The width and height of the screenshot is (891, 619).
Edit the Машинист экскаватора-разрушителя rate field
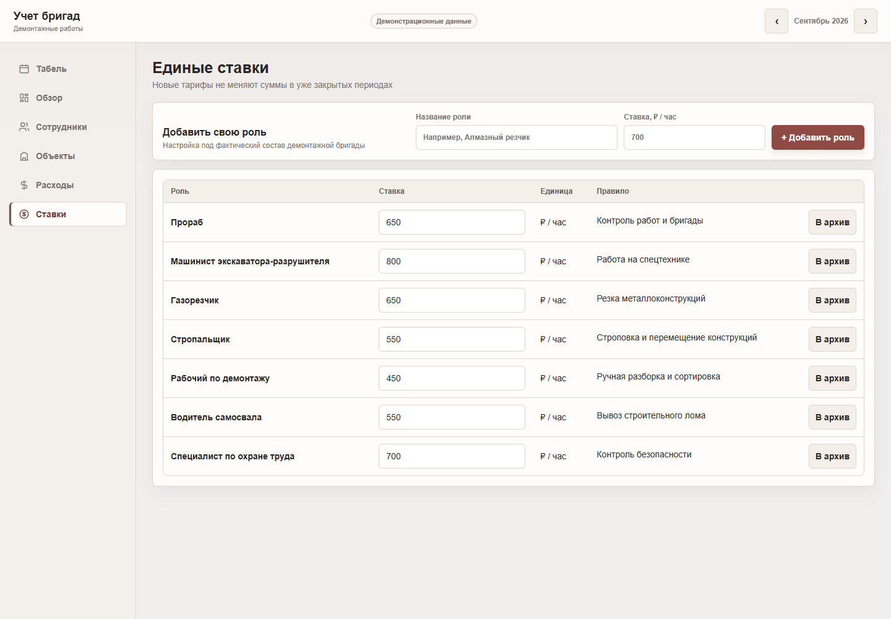452,261
